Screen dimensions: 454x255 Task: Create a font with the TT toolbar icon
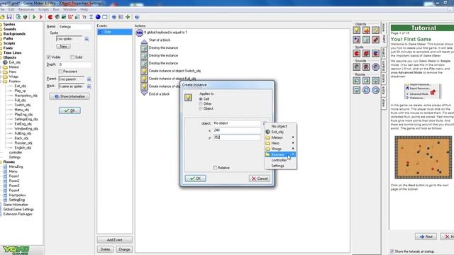[x=84, y=17]
